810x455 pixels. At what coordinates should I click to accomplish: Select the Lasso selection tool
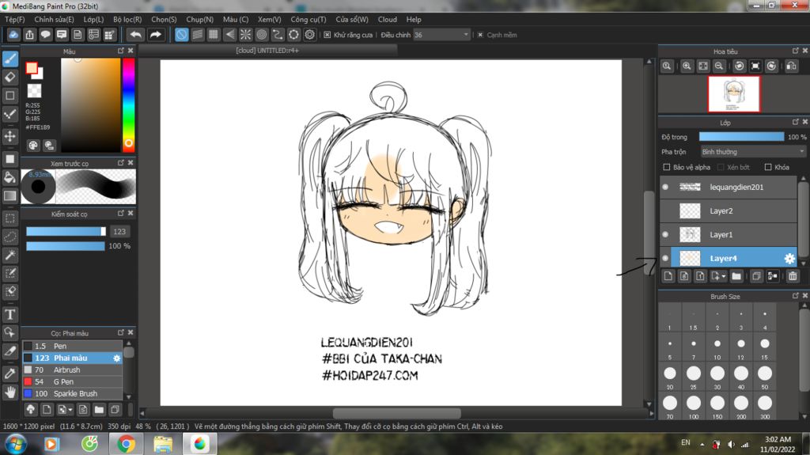[x=10, y=237]
